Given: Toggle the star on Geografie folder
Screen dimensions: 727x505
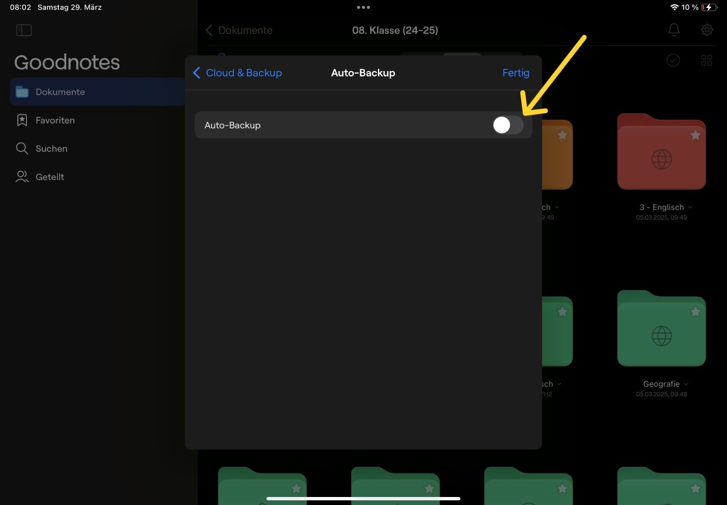Looking at the screenshot, I should [x=695, y=312].
